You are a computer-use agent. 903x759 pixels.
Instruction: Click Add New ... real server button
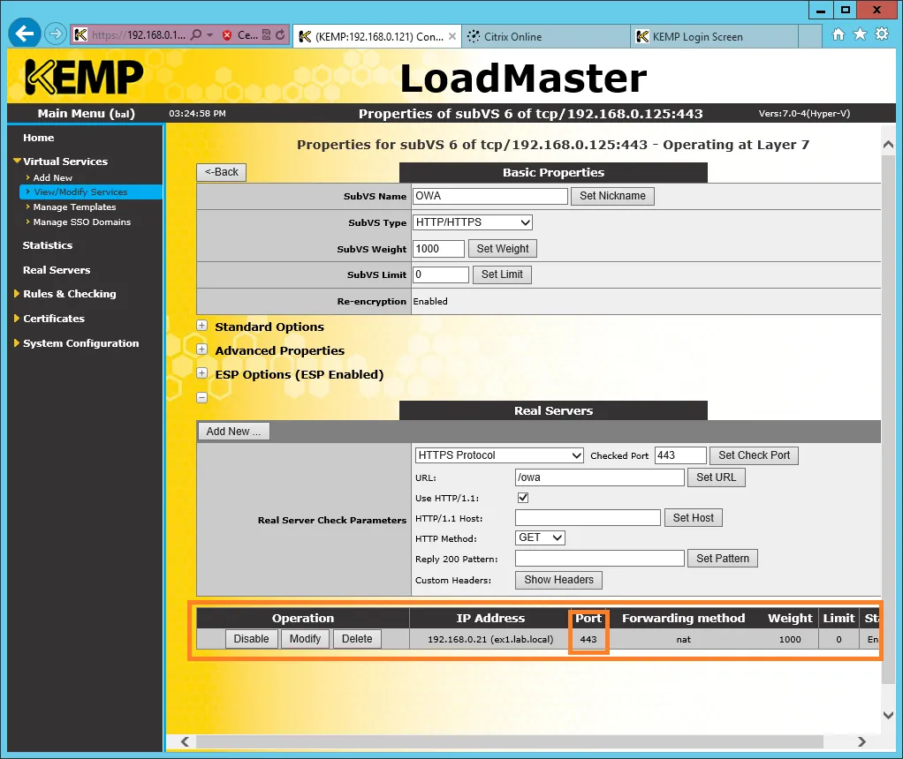(233, 432)
